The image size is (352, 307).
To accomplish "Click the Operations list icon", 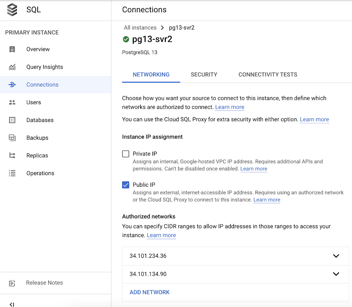I will click(x=12, y=173).
